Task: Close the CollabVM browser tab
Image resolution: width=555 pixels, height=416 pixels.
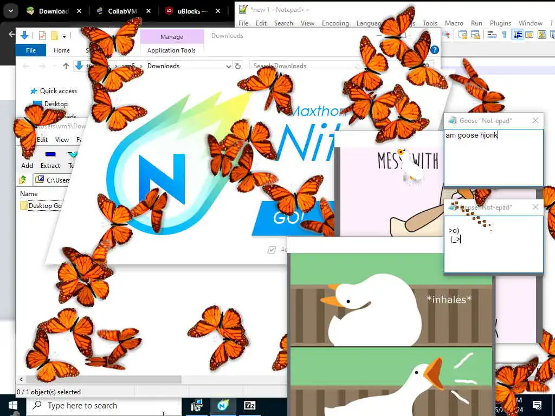Action: (149, 11)
